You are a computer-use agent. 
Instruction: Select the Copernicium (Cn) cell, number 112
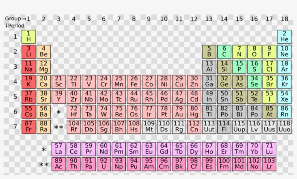[x=194, y=127]
